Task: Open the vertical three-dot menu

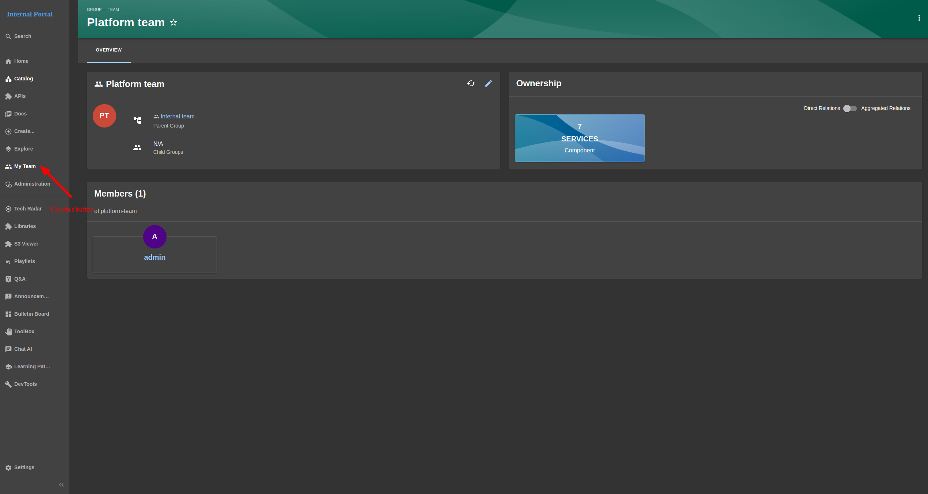Action: pyautogui.click(x=919, y=18)
